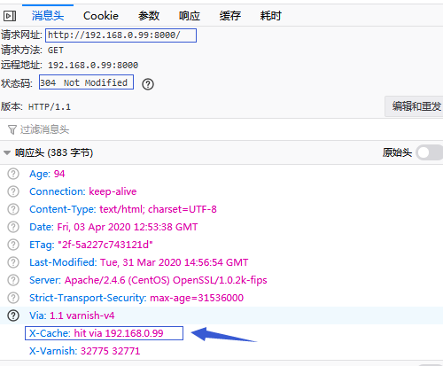The height and width of the screenshot is (366, 443).
Task: Select the 参数 params tab
Action: [149, 16]
